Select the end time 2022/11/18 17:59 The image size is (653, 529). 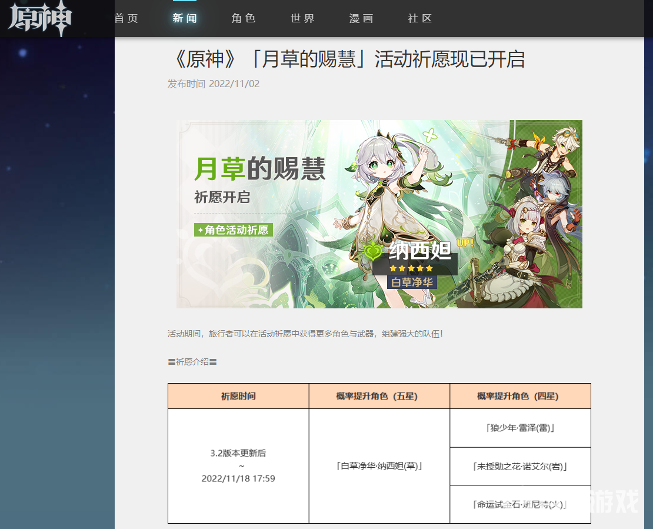click(238, 478)
